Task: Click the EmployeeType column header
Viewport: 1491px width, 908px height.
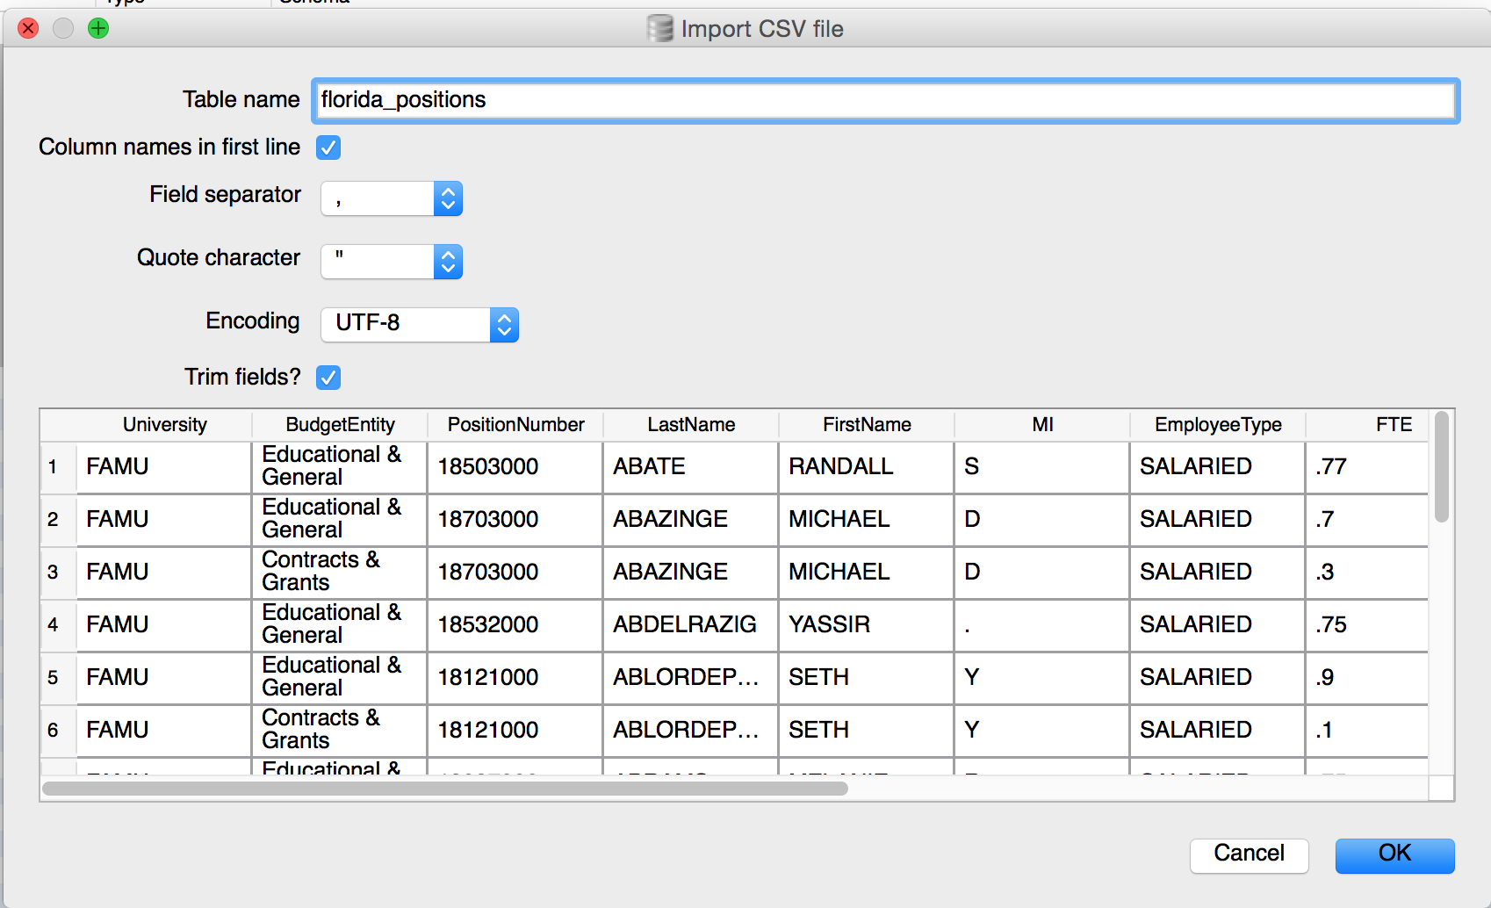Action: pos(1218,425)
